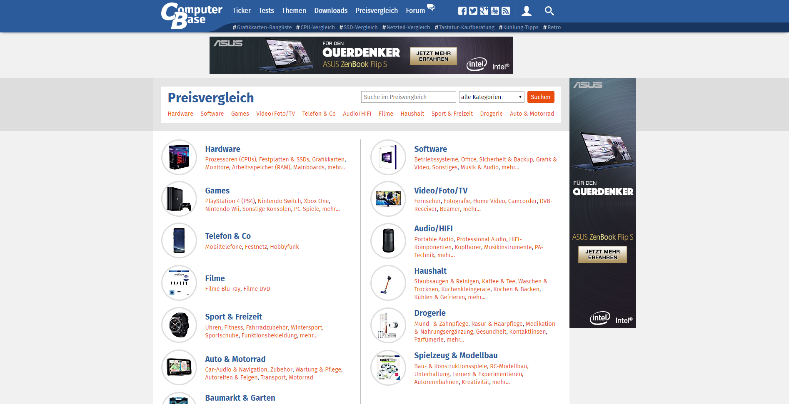The height and width of the screenshot is (404, 789).
Task: Click the ComputerBase logo
Action: 192,16
